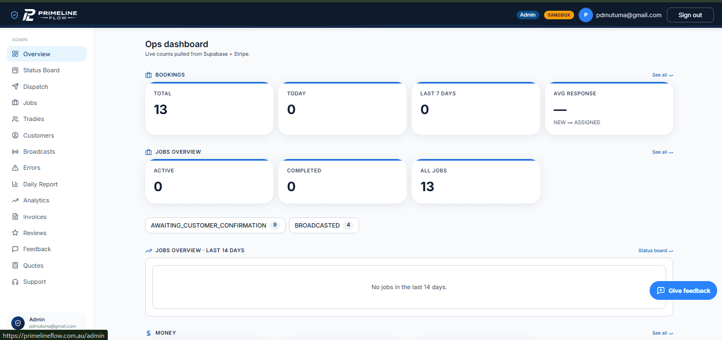This screenshot has height=340, width=722.
Task: Click the trend icon beside Last 14 Days heading
Action: click(x=148, y=251)
